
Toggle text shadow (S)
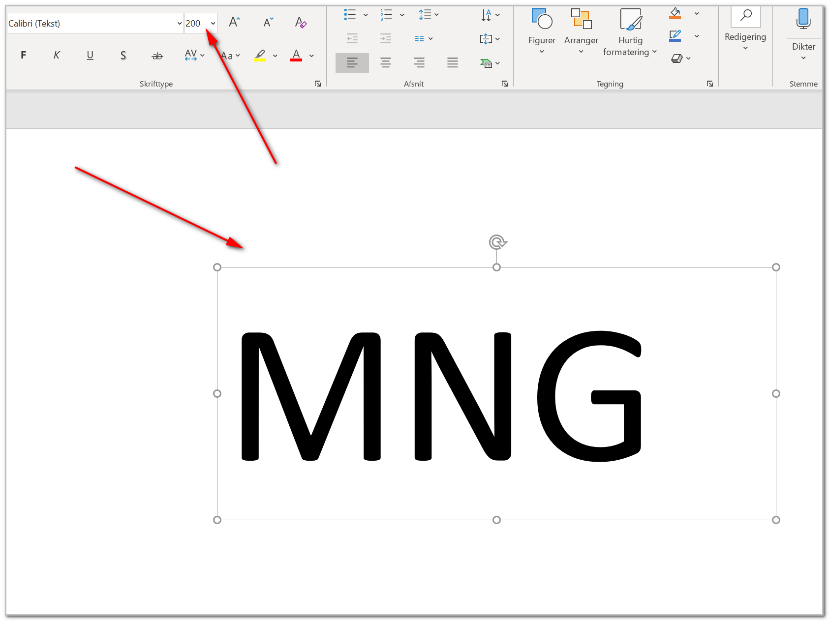tap(123, 55)
